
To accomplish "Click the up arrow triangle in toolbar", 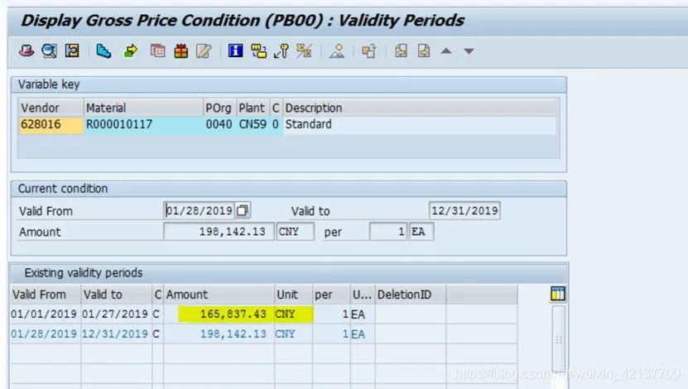I will coord(446,50).
